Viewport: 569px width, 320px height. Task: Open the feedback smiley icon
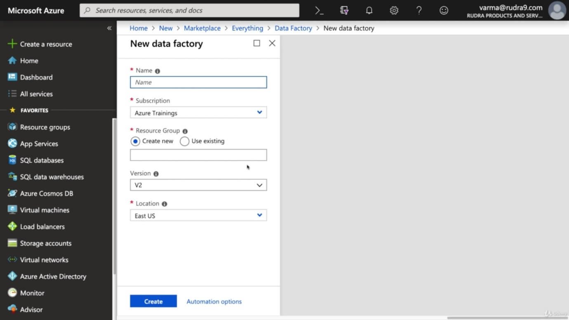pyautogui.click(x=444, y=11)
